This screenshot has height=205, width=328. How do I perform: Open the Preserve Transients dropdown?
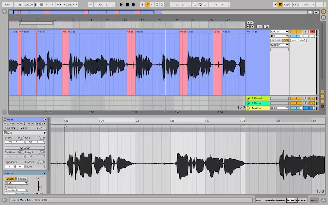16,190
